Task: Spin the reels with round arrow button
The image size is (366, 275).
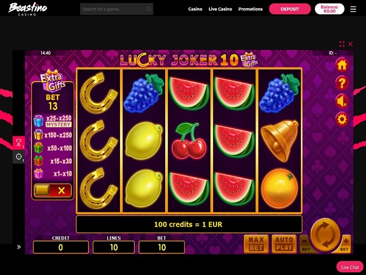Action: coord(326,235)
